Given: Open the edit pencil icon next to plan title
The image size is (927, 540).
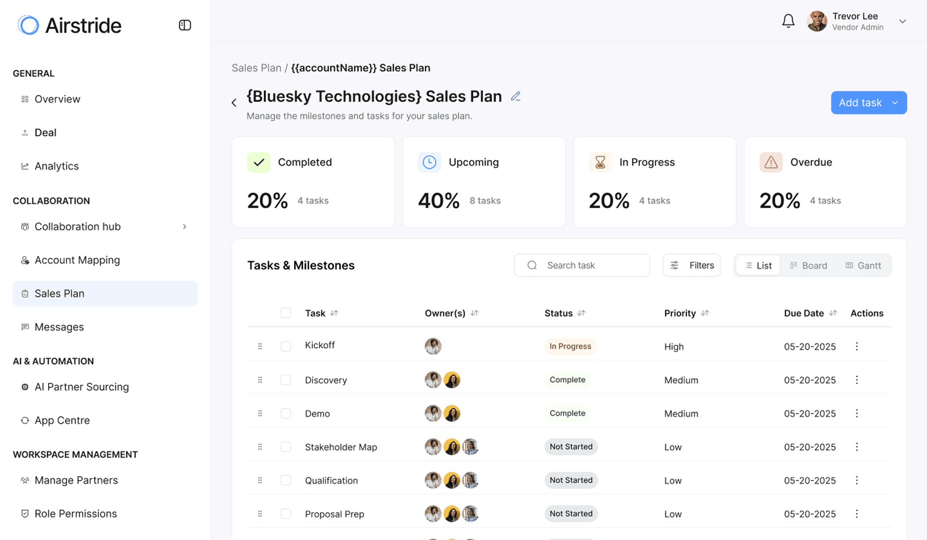Looking at the screenshot, I should tap(516, 96).
